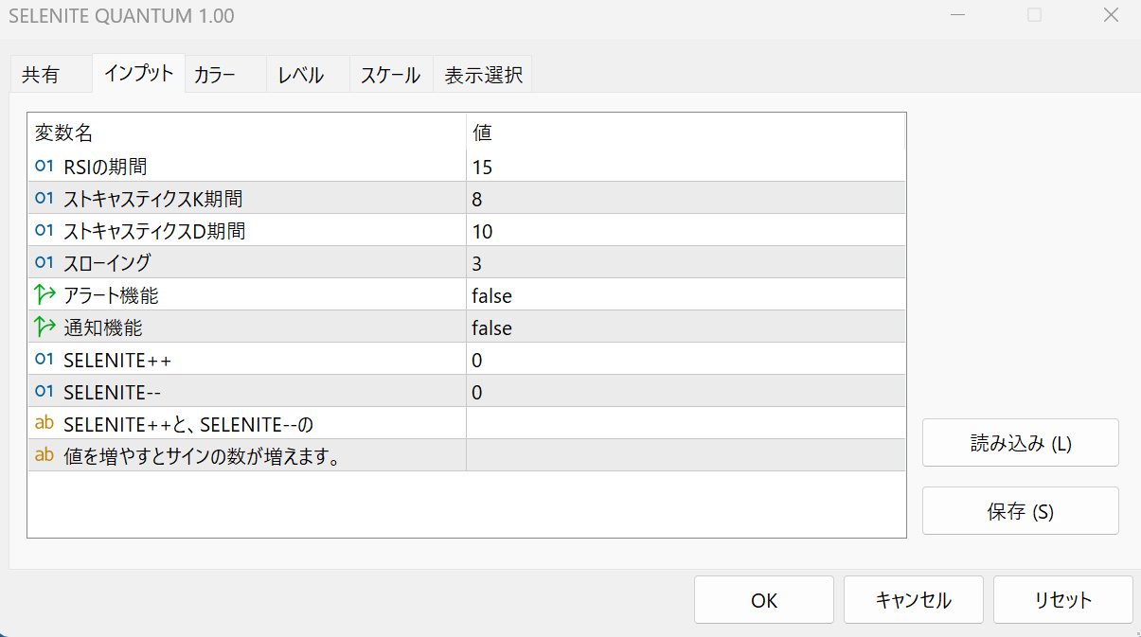This screenshot has height=637, width=1141.
Task: Switch to the カラー tab
Action: point(214,76)
